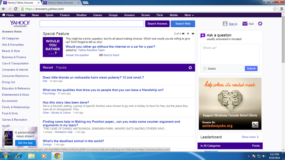Image resolution: width=285 pixels, height=160 pixels.
Task: Open Finance in the Yahoo navigation bar
Action: click(65, 15)
